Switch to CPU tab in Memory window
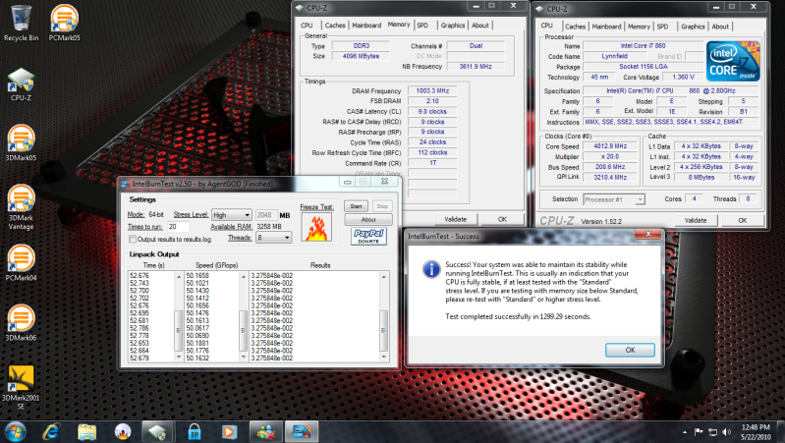This screenshot has height=443, width=785. pos(307,25)
